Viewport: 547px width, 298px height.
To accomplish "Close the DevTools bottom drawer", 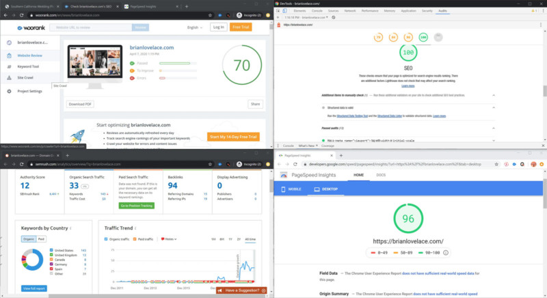I will click(543, 146).
